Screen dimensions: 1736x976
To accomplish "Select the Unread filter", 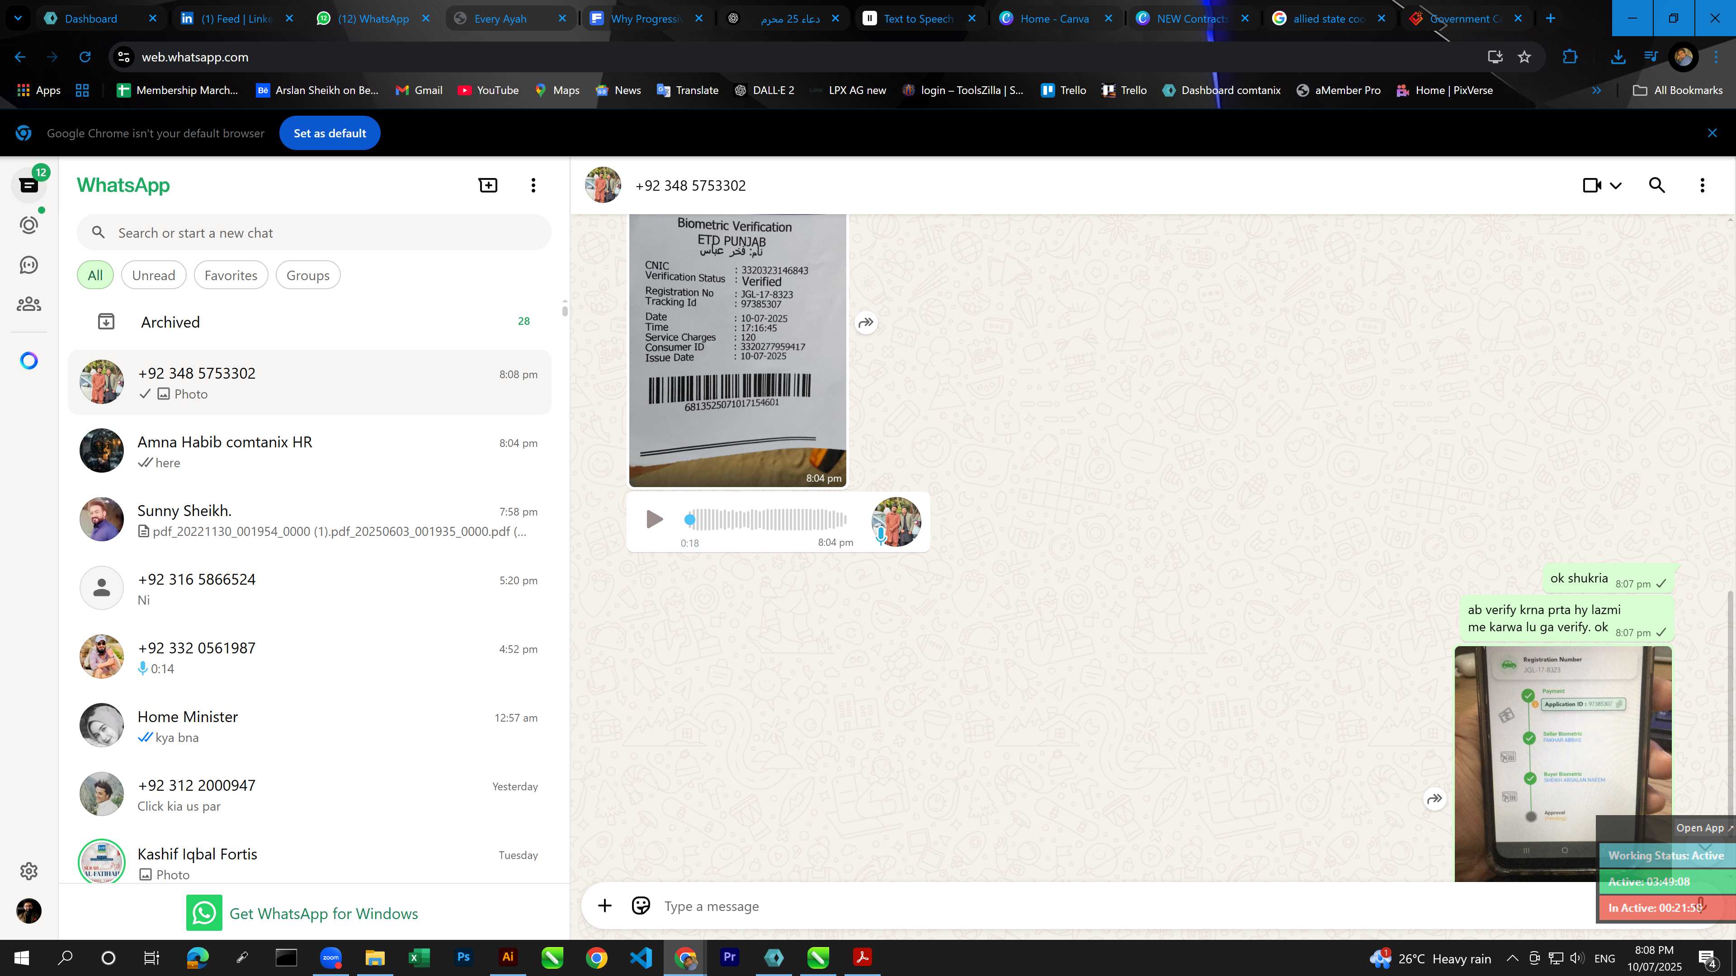I will pyautogui.click(x=154, y=276).
